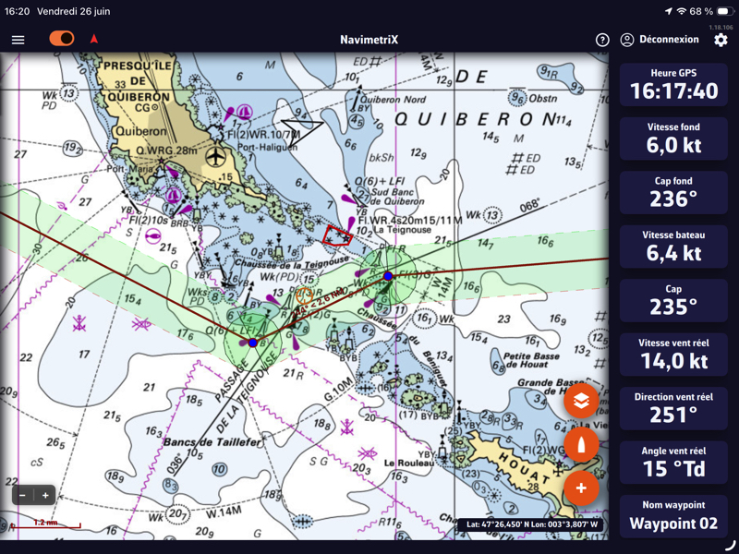This screenshot has width=739, height=554.
Task: Select the Cap 235° tile
Action: [673, 301]
